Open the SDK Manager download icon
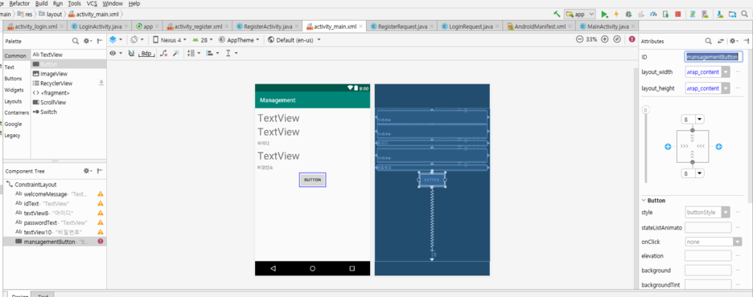Screen dimensions: 753x297 pos(720,14)
